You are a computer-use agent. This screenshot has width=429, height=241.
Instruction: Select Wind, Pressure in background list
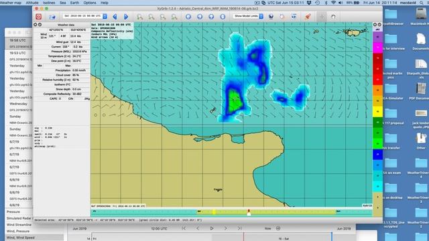tap(18, 231)
